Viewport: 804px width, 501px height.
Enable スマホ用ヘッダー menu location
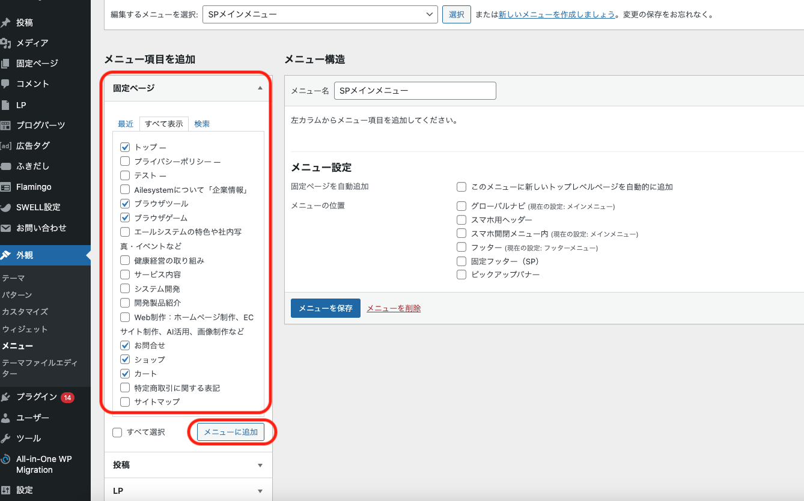coord(461,220)
